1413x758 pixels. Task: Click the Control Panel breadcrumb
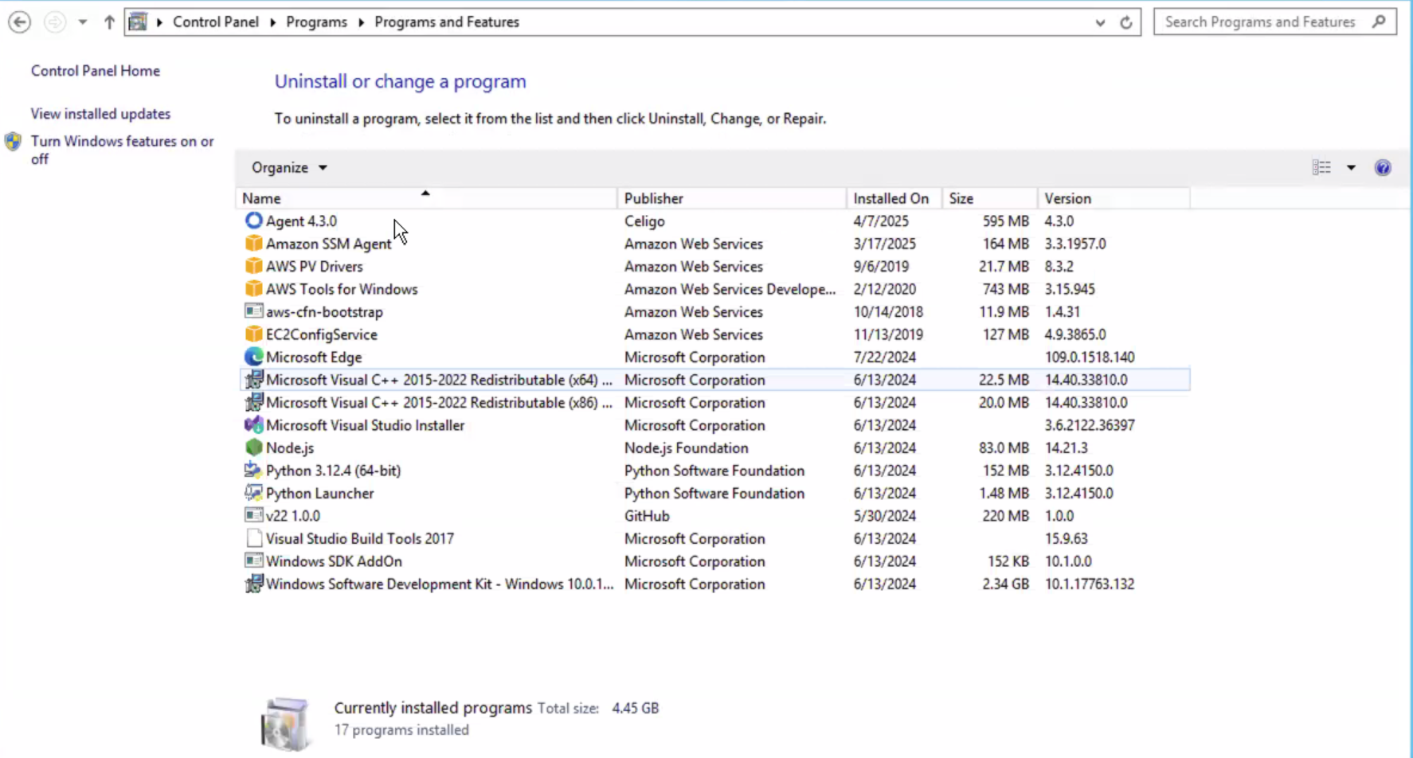(216, 22)
